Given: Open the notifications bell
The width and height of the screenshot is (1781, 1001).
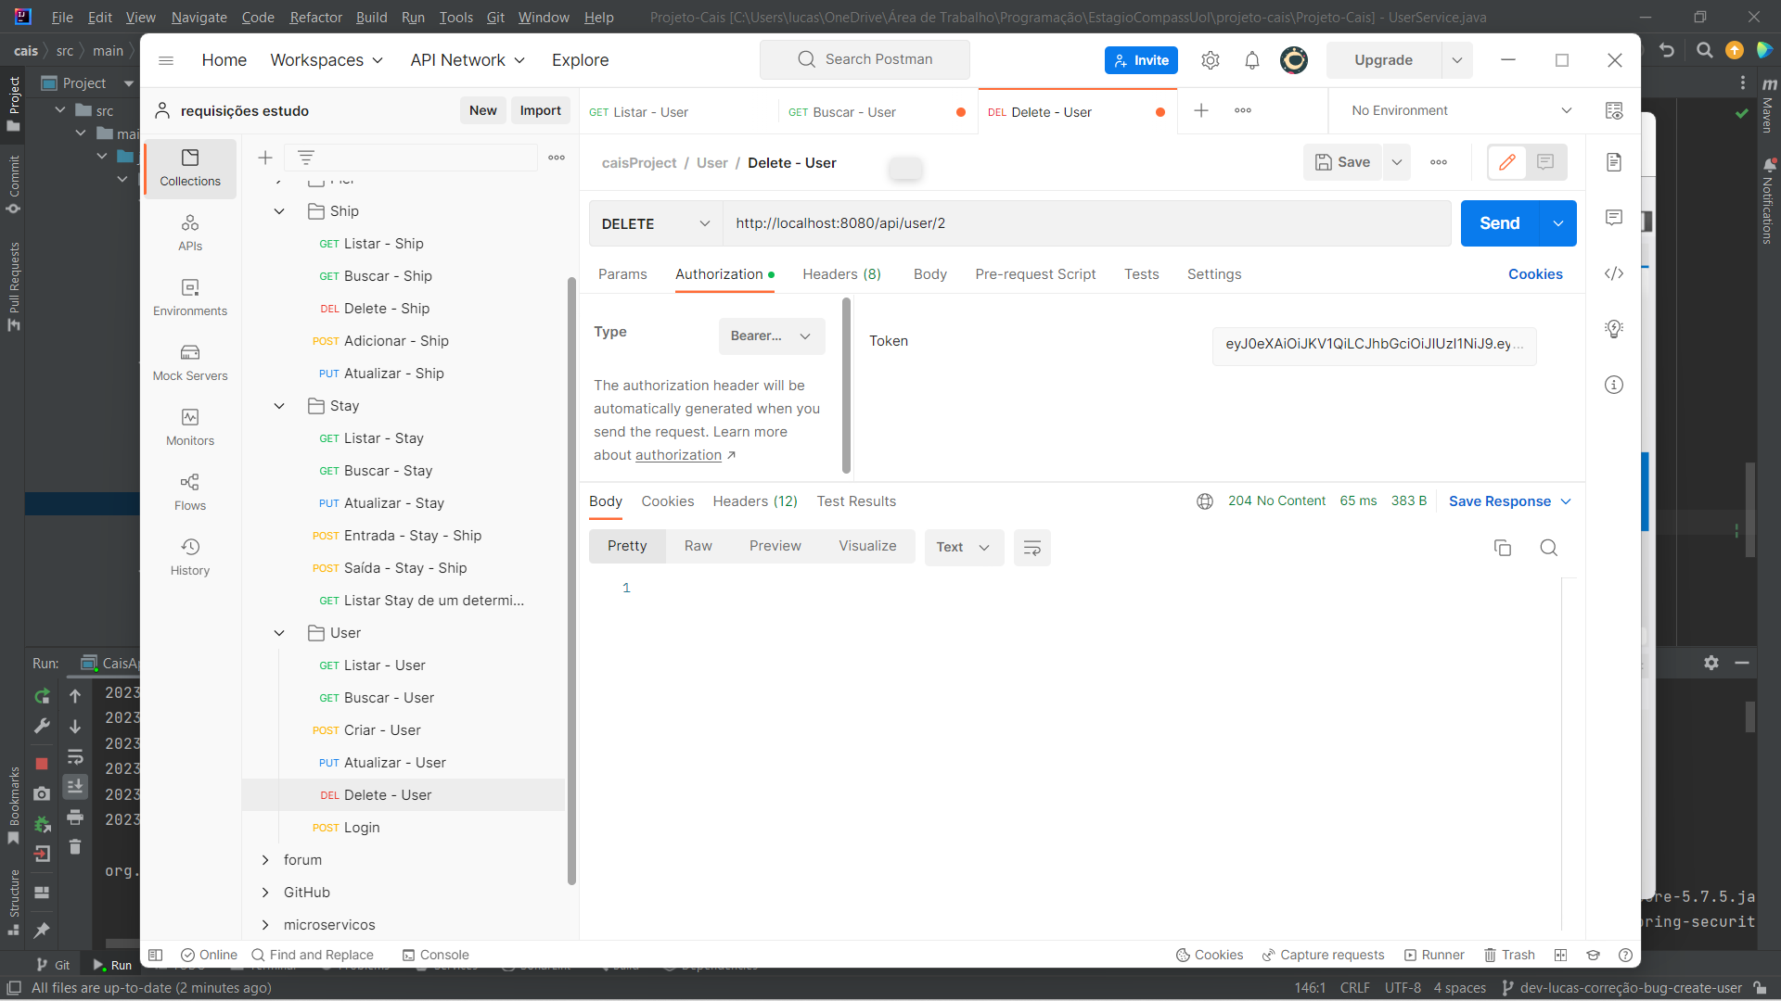Looking at the screenshot, I should click(1252, 60).
